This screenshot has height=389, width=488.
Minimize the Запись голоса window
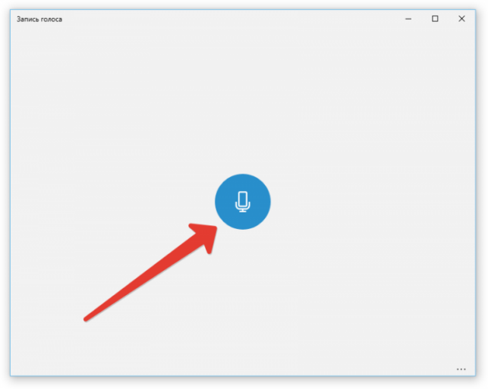pyautogui.click(x=408, y=19)
